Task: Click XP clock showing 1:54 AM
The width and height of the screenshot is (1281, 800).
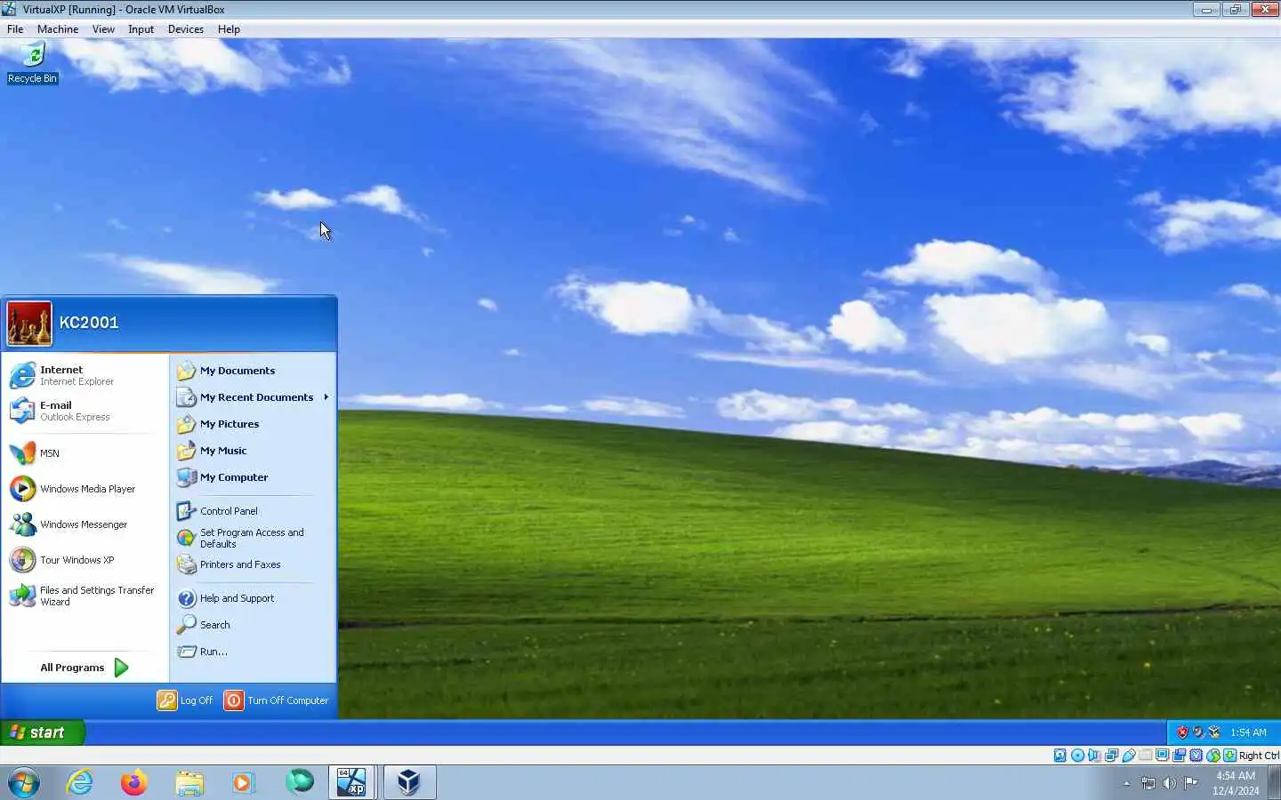Action: 1248,732
